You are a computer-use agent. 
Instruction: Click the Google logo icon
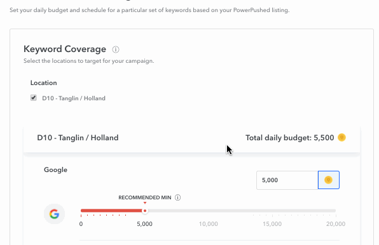(x=55, y=214)
